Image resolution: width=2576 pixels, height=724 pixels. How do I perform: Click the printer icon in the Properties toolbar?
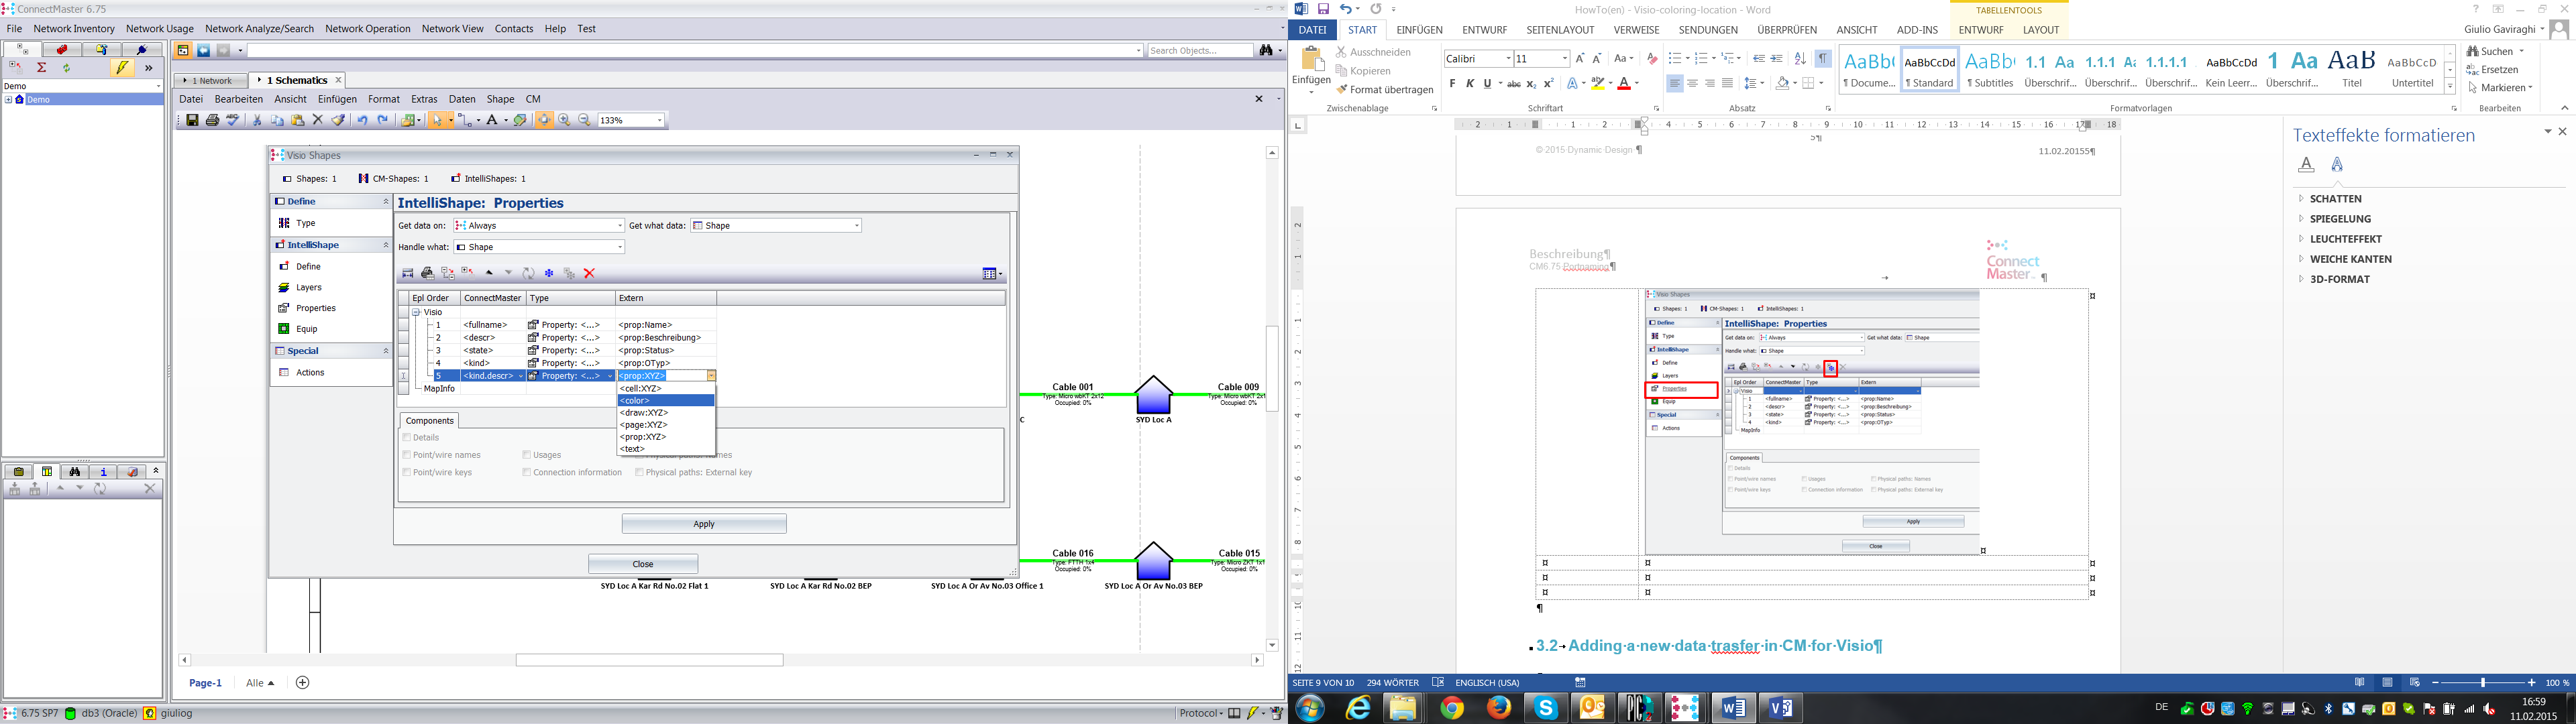click(x=427, y=273)
